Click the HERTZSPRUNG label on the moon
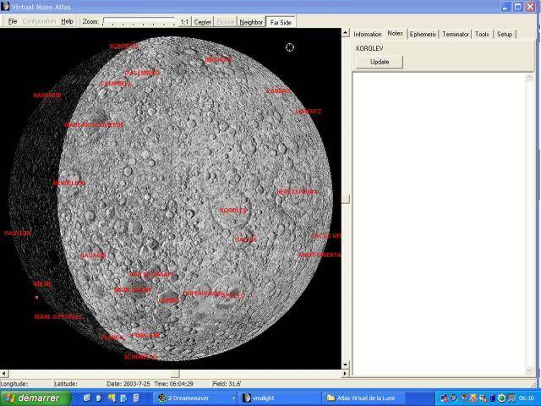 click(297, 192)
